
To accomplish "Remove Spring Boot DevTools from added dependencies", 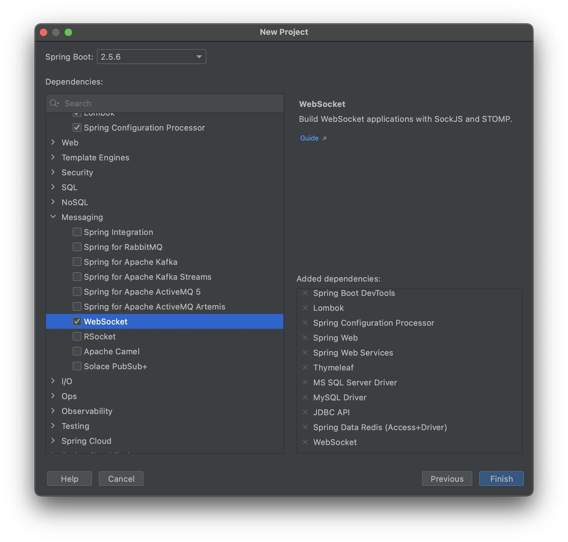I will [x=305, y=293].
